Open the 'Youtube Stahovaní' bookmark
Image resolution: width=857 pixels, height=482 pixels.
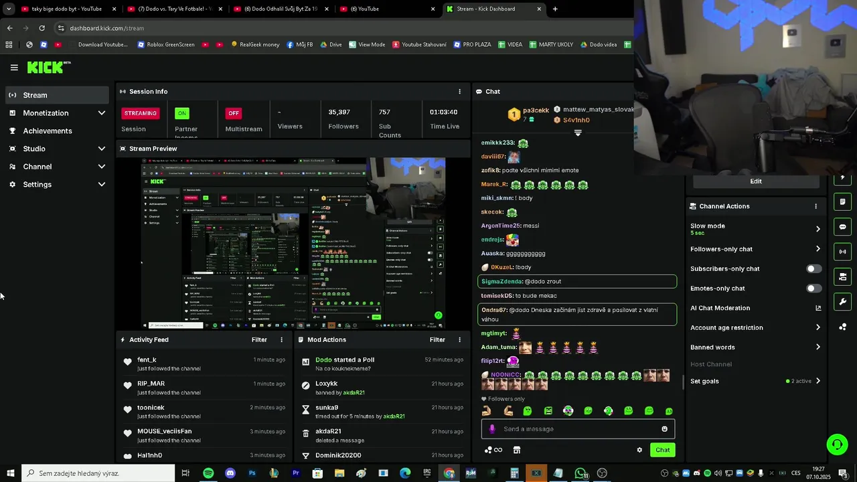[419, 45]
